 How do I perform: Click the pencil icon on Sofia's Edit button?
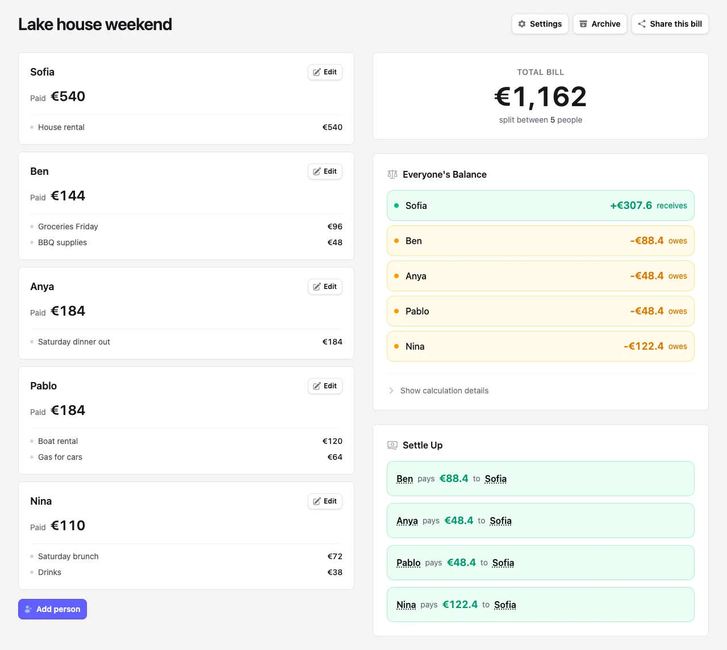(x=317, y=72)
